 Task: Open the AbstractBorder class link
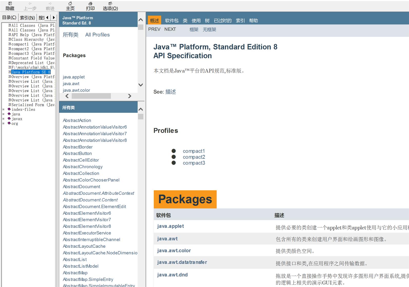78,147
